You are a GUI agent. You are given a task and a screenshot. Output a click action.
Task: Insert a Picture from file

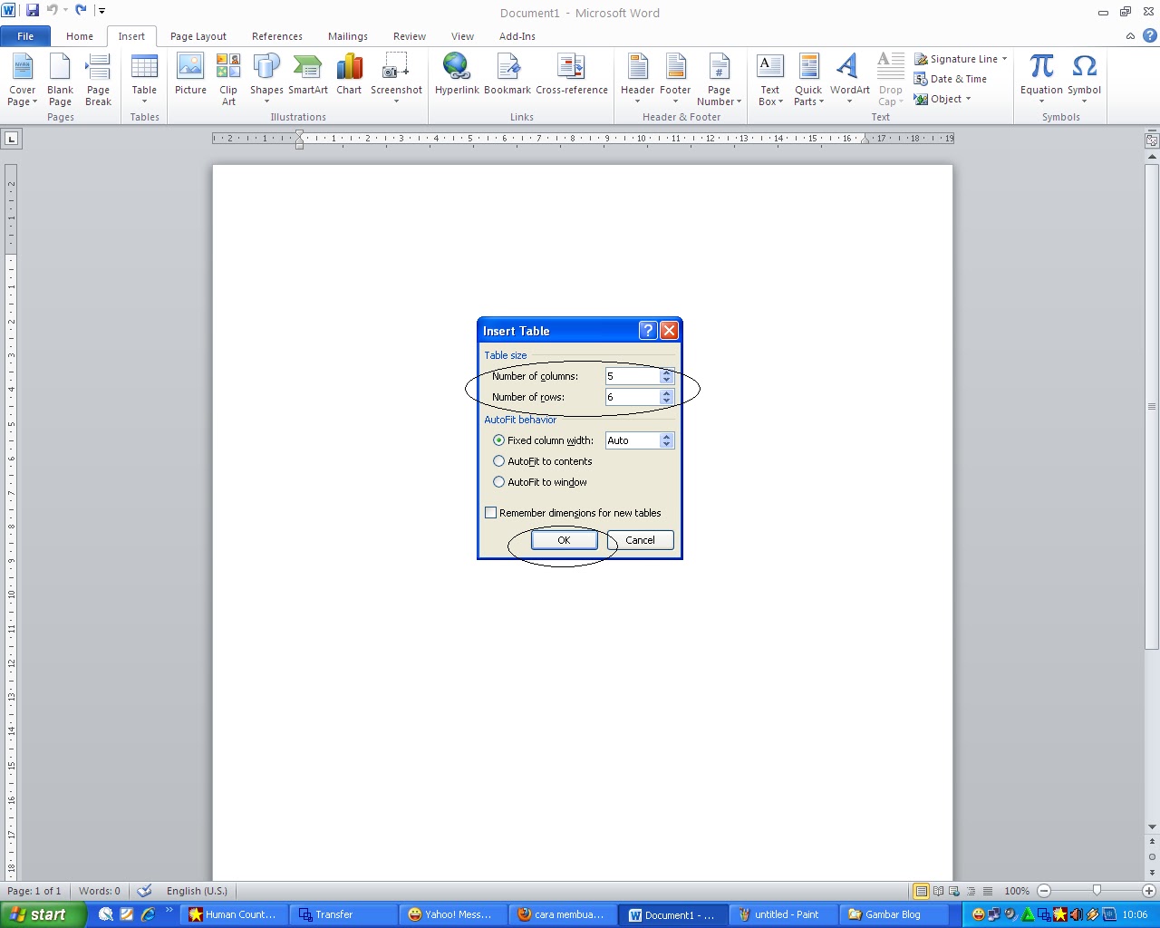190,74
